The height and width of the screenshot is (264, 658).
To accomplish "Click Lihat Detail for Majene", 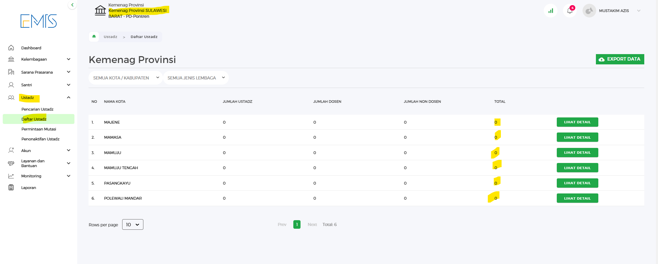I will pos(577,122).
